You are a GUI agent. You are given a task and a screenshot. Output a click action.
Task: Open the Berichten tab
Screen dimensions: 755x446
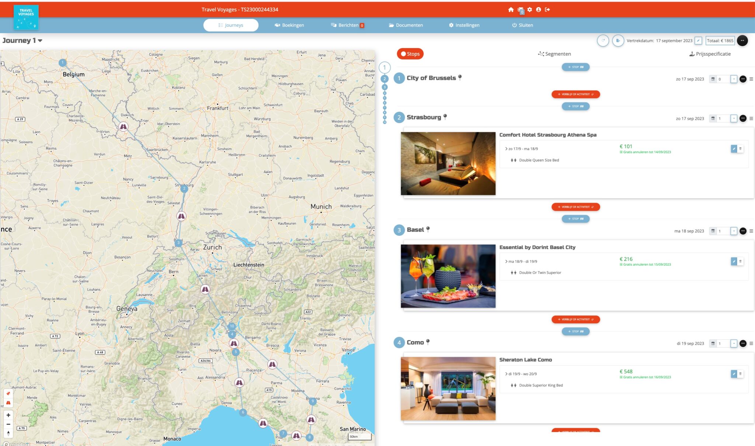click(347, 25)
